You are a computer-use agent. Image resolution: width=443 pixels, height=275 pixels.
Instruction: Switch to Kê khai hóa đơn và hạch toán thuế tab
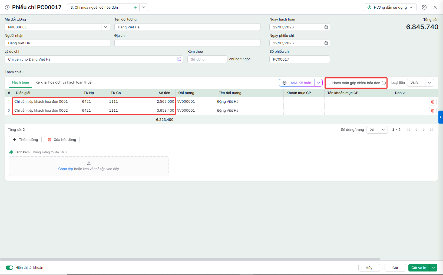click(64, 82)
